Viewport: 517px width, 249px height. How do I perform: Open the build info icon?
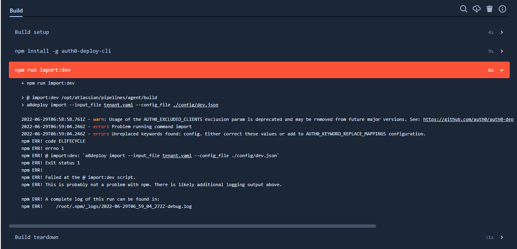point(502,9)
